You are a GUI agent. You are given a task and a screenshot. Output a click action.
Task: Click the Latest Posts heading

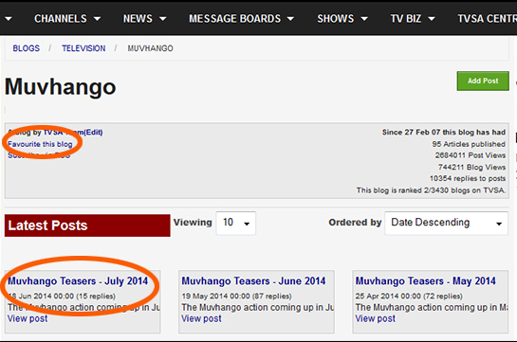tap(87, 225)
